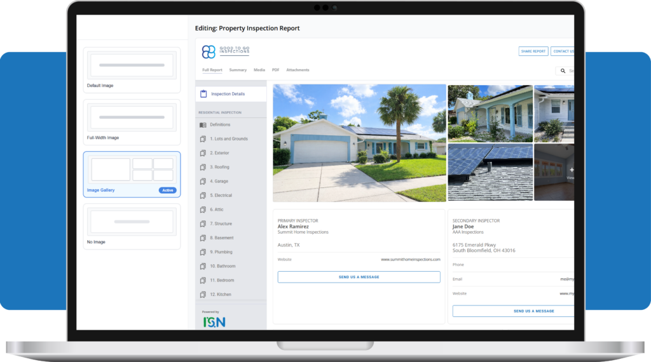This screenshot has width=651, height=362.
Task: Click the Structure section icon
Action: pyautogui.click(x=203, y=224)
